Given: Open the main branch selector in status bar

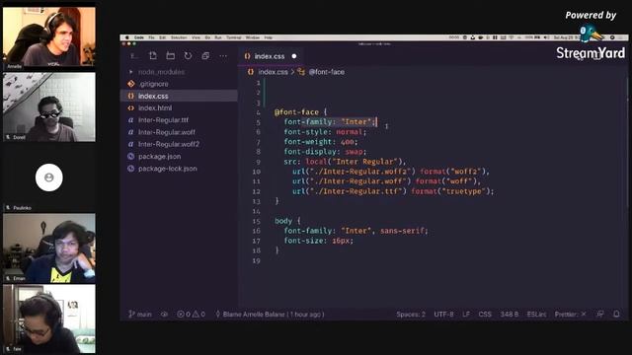Looking at the screenshot, I should [140, 314].
